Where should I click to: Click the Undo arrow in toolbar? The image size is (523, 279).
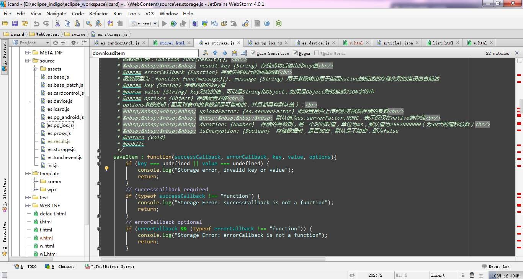36,24
